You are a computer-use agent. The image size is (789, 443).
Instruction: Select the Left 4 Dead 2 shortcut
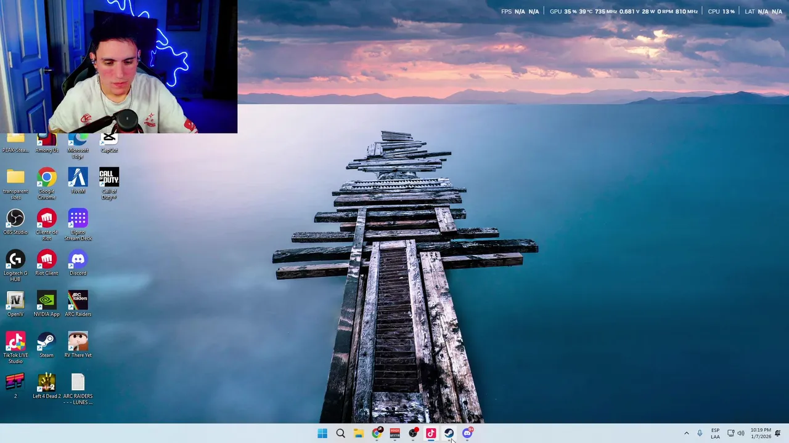coord(47,386)
